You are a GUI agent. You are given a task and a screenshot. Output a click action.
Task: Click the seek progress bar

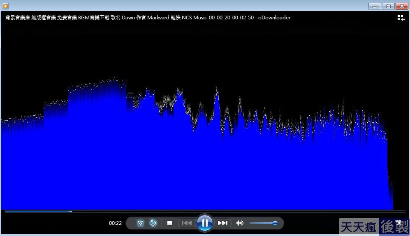[205, 211]
